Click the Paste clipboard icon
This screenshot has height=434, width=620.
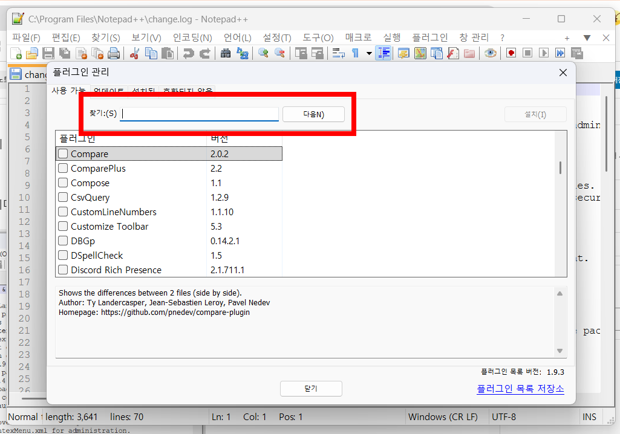pos(168,53)
